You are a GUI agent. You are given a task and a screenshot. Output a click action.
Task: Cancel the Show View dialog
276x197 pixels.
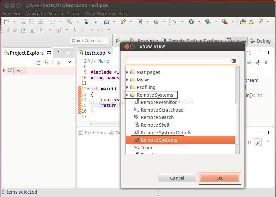[177, 178]
